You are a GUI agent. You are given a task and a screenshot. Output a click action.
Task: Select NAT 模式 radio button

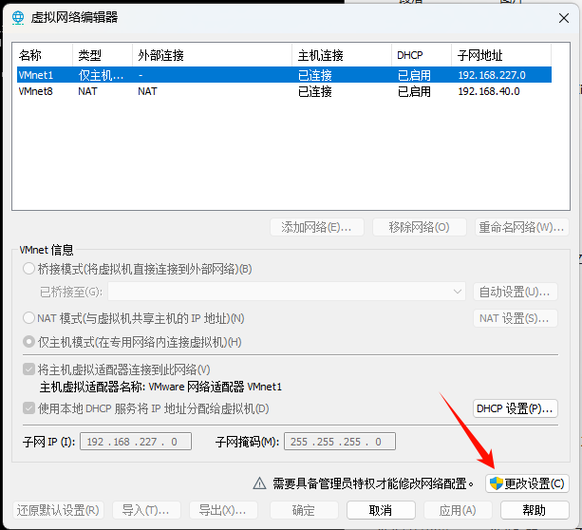pos(28,318)
